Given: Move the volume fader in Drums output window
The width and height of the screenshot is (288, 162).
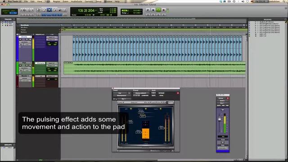Looking at the screenshot, I should pos(219,119).
